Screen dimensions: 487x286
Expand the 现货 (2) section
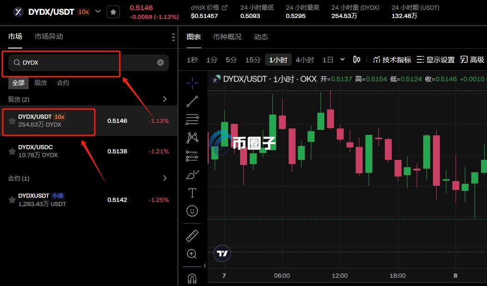click(165, 99)
